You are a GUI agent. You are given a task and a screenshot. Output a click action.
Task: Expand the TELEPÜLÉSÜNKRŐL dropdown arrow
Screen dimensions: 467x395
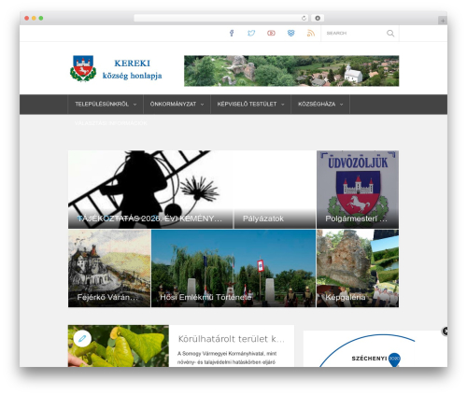pyautogui.click(x=134, y=105)
